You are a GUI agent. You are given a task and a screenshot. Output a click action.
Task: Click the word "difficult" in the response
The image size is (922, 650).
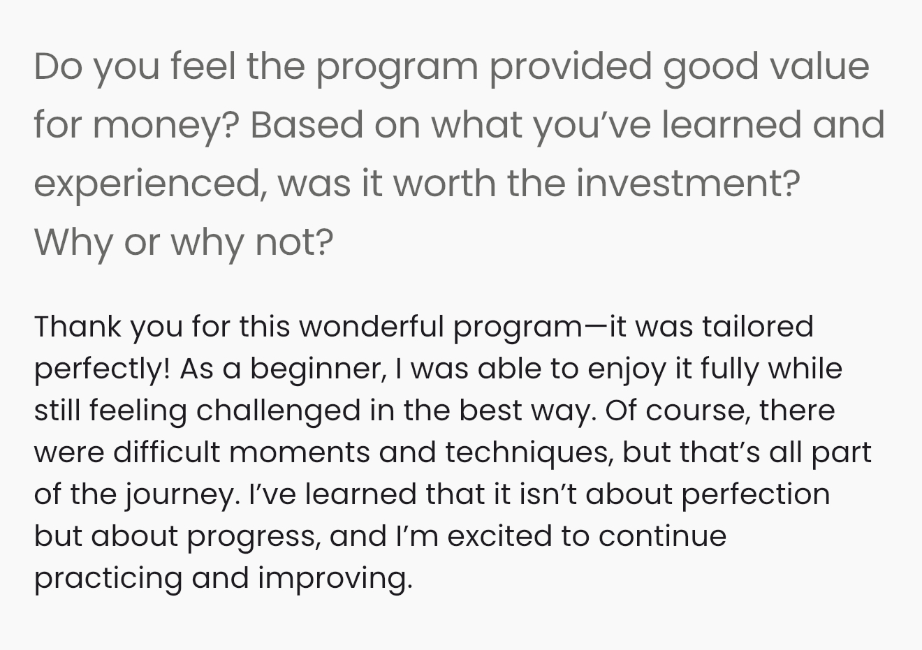(166, 452)
